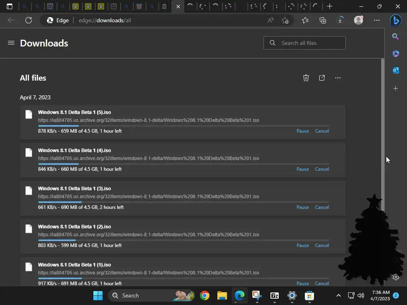Go back using the back arrow

coord(11,20)
